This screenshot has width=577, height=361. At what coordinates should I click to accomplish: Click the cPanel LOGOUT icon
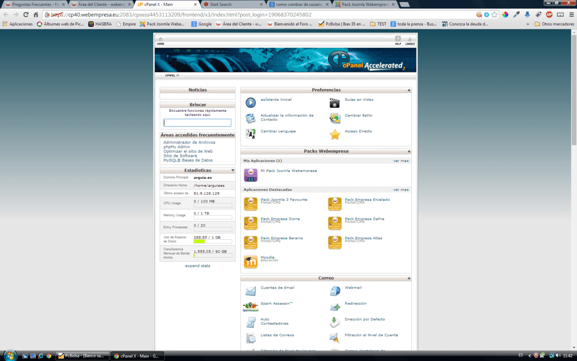410,40
